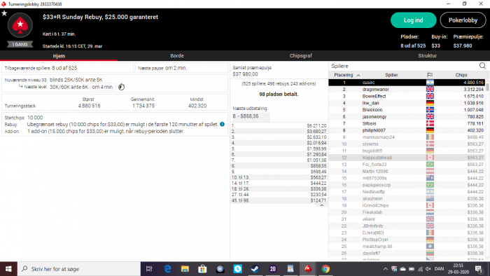
Task: Click the 45. til 98. payout row
Action: [x=279, y=200]
